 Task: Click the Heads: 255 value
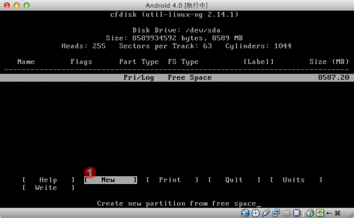83,46
